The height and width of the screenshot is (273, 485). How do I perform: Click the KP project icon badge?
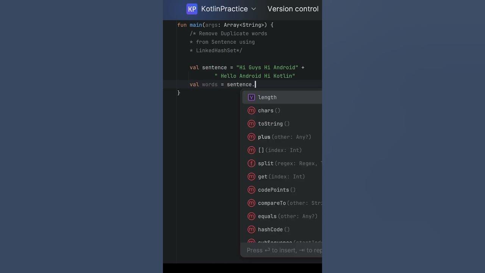(192, 9)
